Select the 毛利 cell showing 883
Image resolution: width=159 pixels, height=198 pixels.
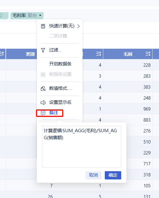pos(128,120)
